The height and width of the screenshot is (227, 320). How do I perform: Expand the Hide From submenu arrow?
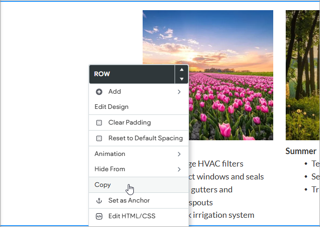(179, 169)
